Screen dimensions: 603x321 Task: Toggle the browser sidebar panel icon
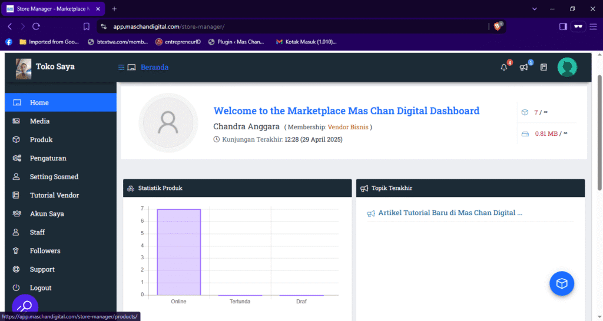click(563, 26)
